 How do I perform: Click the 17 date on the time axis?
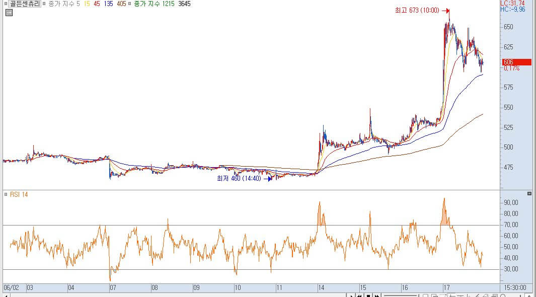[446, 288]
